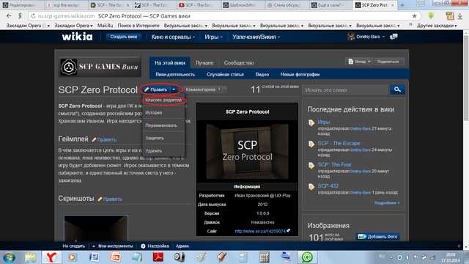469x264 pixels.
Task: Open the SCP - The Escape activity link
Action: 339,144
